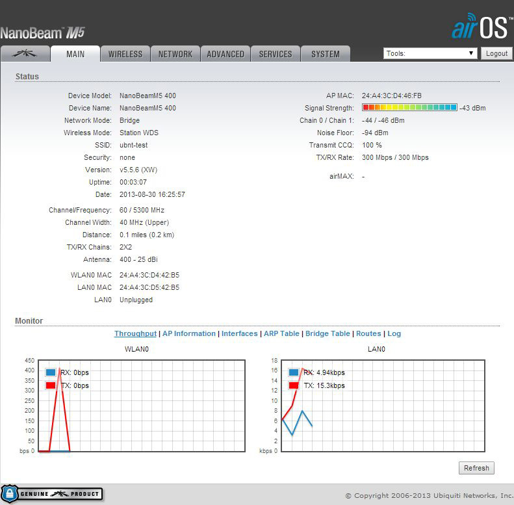The width and height of the screenshot is (514, 505).
Task: Click the red TX legend swatch in WLAN0
Action: (51, 385)
